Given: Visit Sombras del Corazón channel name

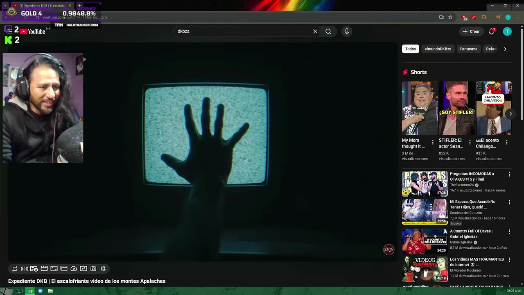Looking at the screenshot, I should [466, 213].
